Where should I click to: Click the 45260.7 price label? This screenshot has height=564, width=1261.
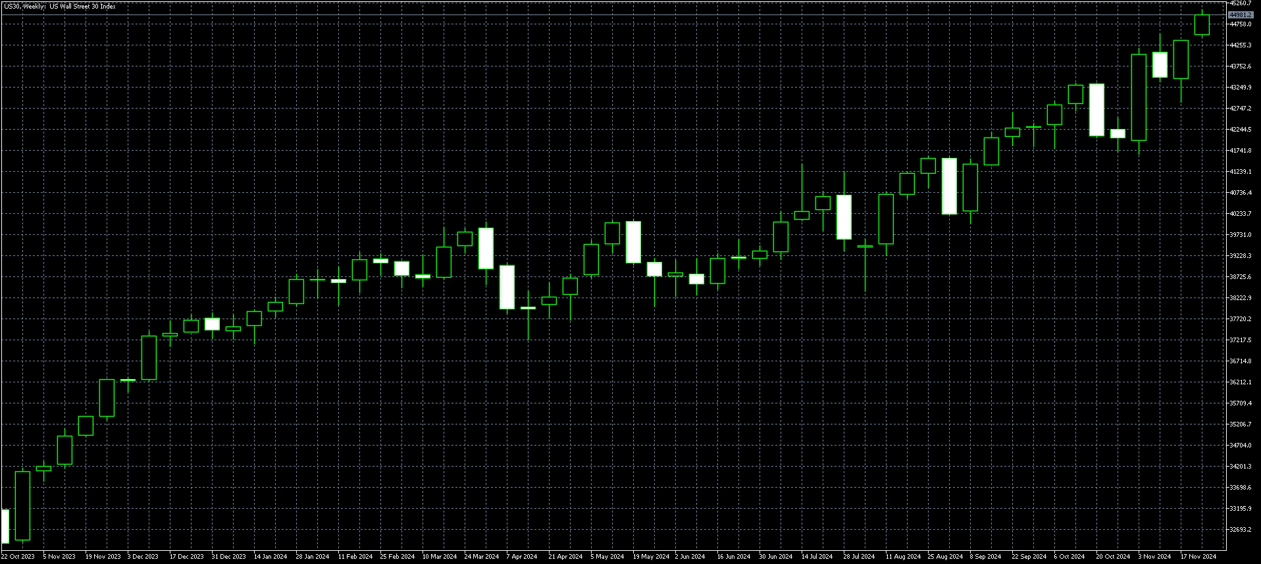click(1241, 4)
